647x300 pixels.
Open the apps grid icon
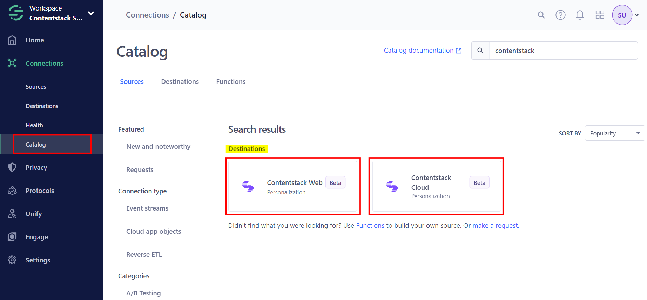[600, 15]
